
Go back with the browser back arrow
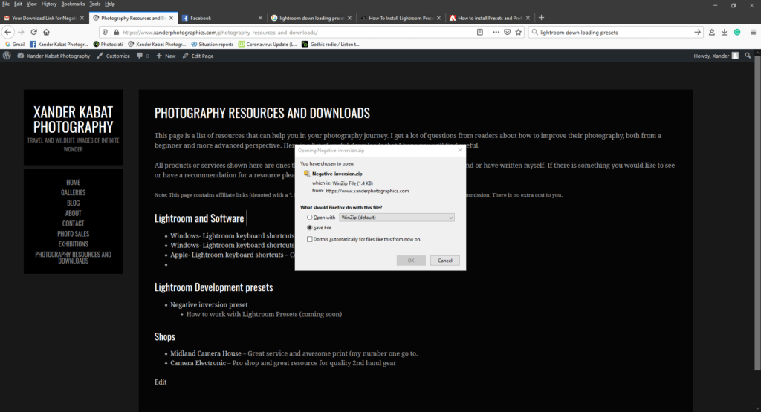[7, 32]
